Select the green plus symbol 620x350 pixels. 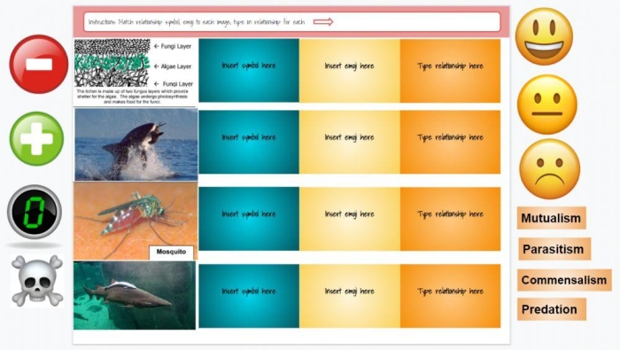(36, 138)
